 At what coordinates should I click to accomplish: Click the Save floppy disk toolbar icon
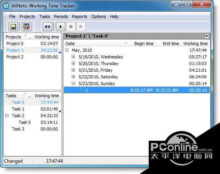pos(13,27)
